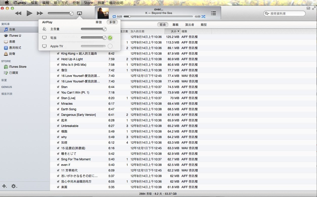The height and width of the screenshot is (197, 317).
Task: Toggle the shuffle icon
Action: 203,16
